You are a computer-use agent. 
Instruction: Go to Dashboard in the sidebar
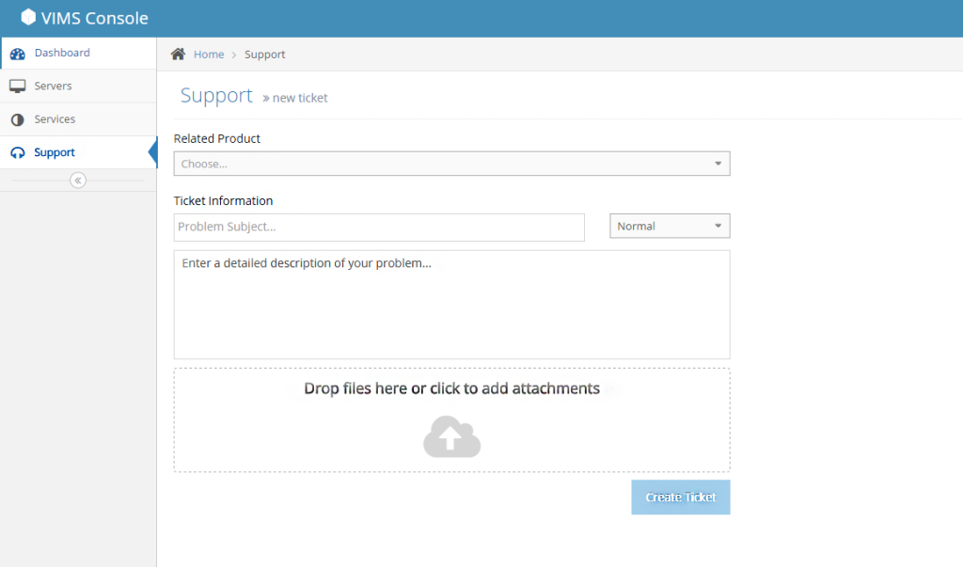62,53
